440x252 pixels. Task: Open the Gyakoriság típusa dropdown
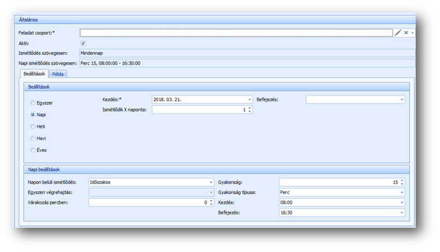tap(402, 192)
